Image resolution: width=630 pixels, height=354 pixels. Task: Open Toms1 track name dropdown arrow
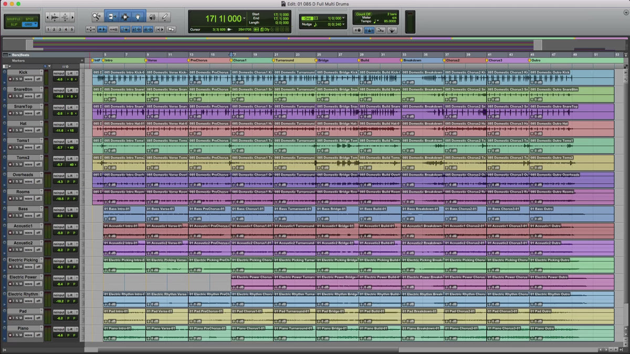tap(41, 141)
